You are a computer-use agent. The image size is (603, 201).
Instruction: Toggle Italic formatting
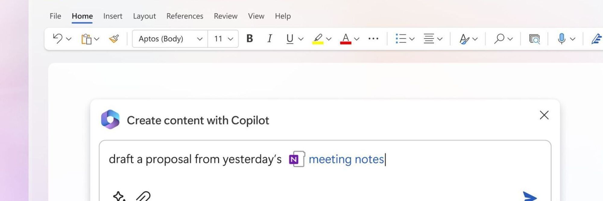(270, 38)
